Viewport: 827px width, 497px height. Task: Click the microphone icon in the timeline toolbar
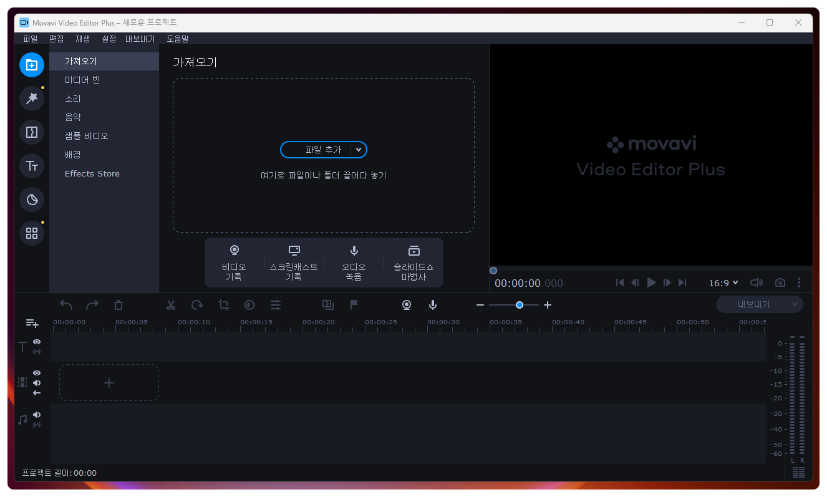click(x=433, y=305)
